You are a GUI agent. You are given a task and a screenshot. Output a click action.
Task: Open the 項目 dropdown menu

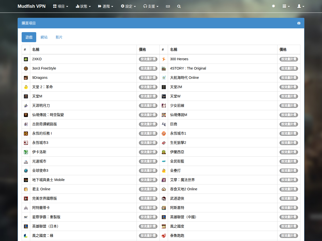tap(61, 6)
